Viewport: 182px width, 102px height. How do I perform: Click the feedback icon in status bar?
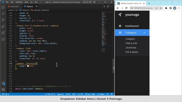107,94
